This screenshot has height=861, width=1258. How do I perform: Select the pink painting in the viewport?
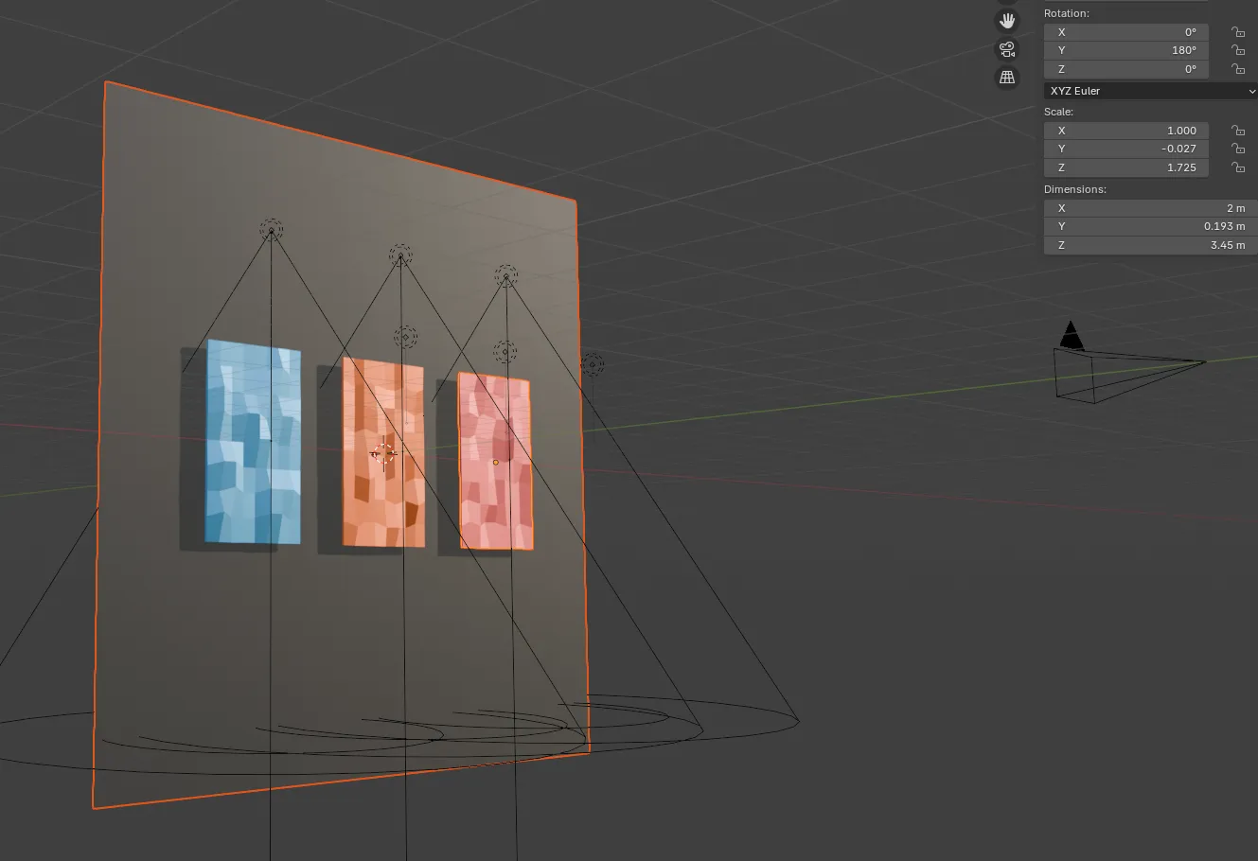[x=495, y=461]
